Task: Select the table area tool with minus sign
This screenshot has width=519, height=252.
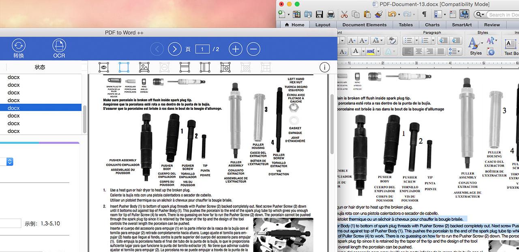Action: (x=225, y=67)
